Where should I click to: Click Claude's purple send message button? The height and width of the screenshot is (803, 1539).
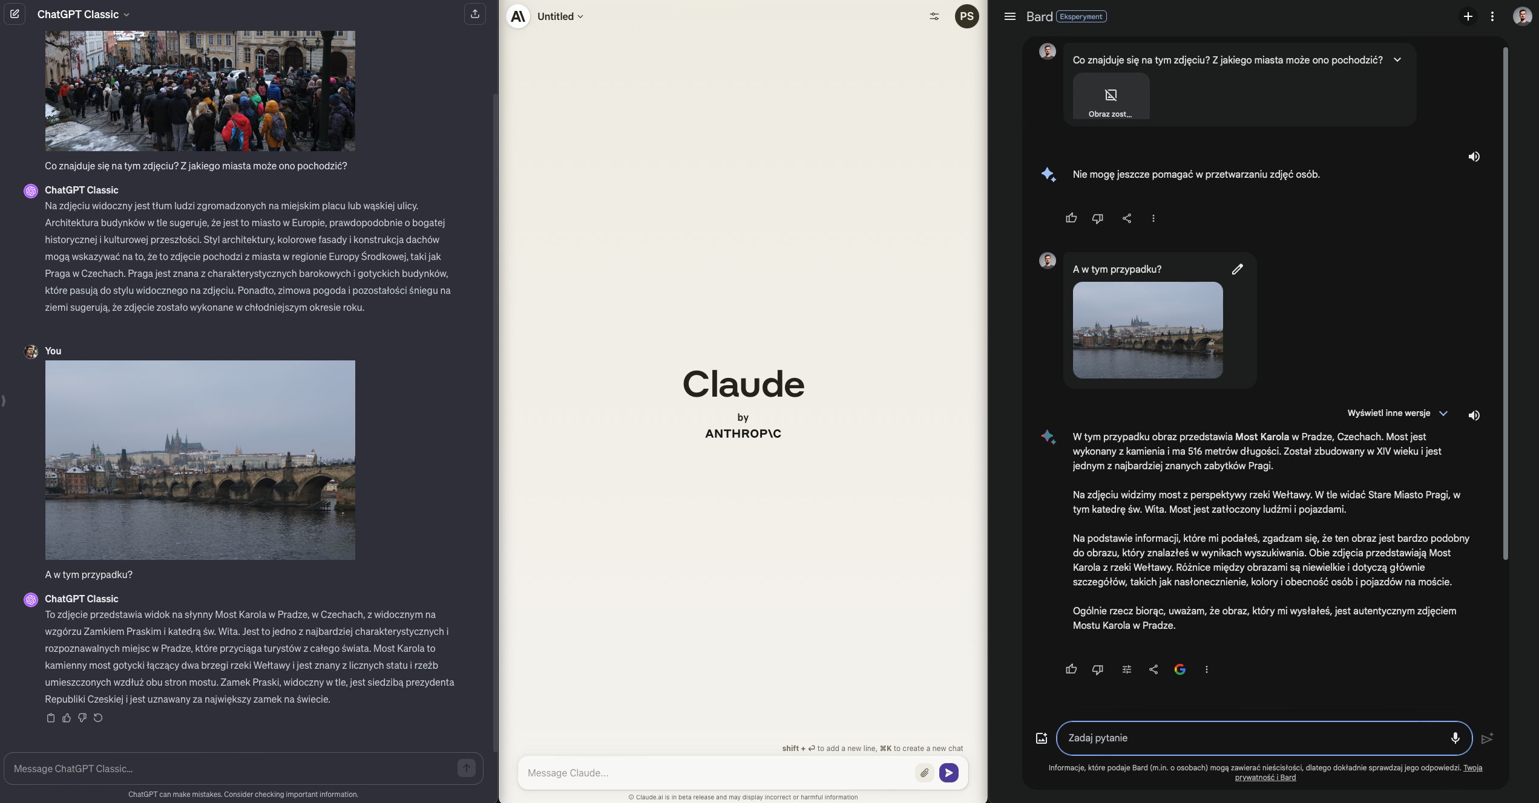(x=948, y=773)
